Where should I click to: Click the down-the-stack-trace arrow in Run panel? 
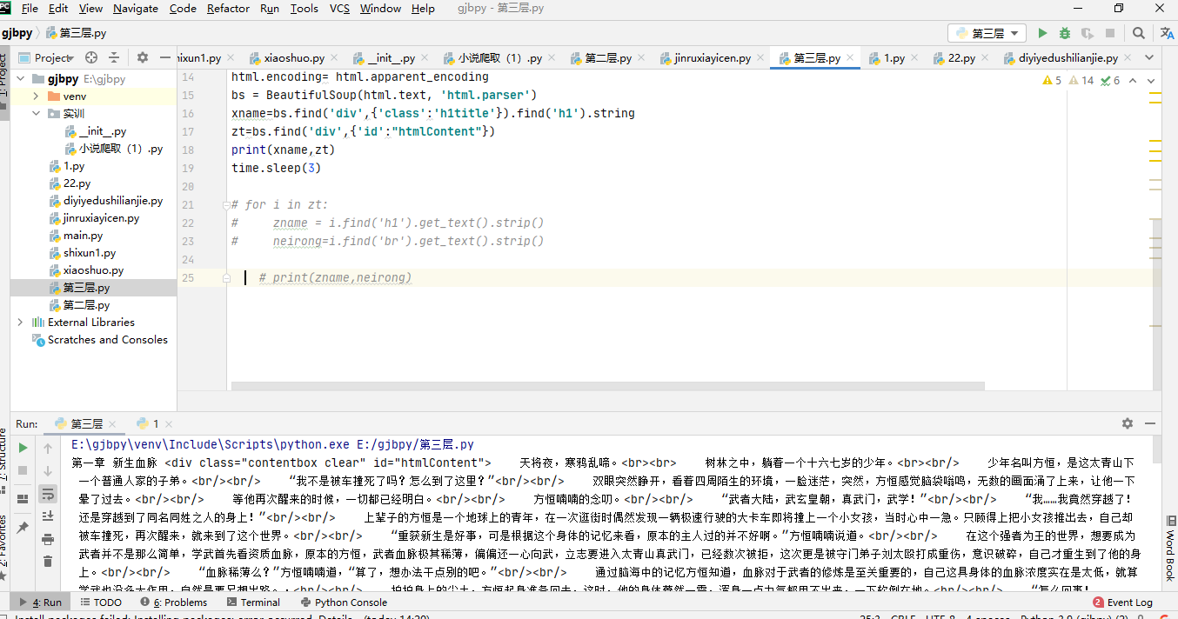pyautogui.click(x=48, y=470)
